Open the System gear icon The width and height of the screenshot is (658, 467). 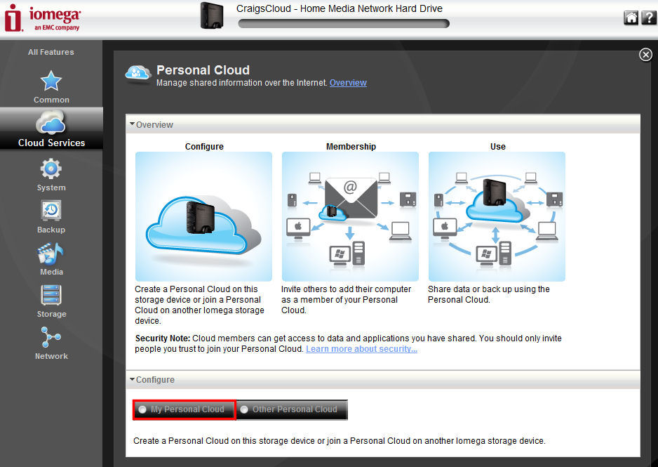(x=51, y=169)
